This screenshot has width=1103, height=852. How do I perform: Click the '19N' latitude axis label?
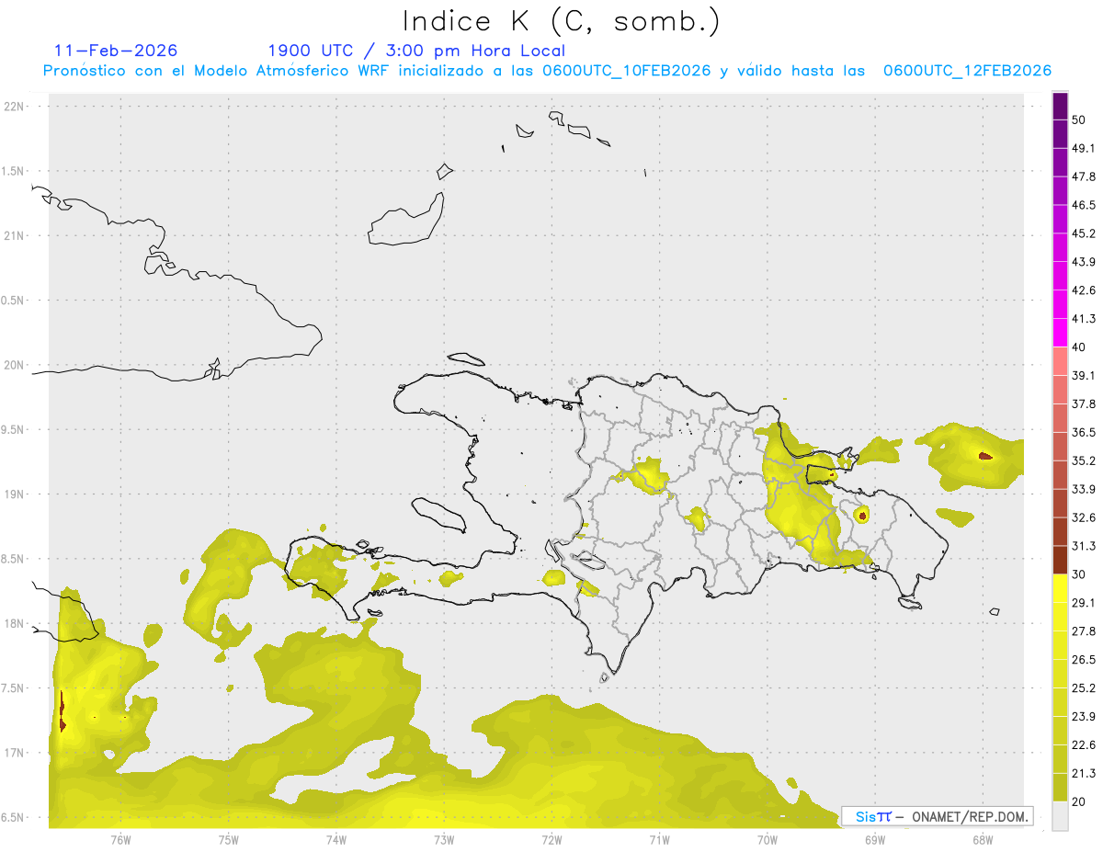coord(15,494)
